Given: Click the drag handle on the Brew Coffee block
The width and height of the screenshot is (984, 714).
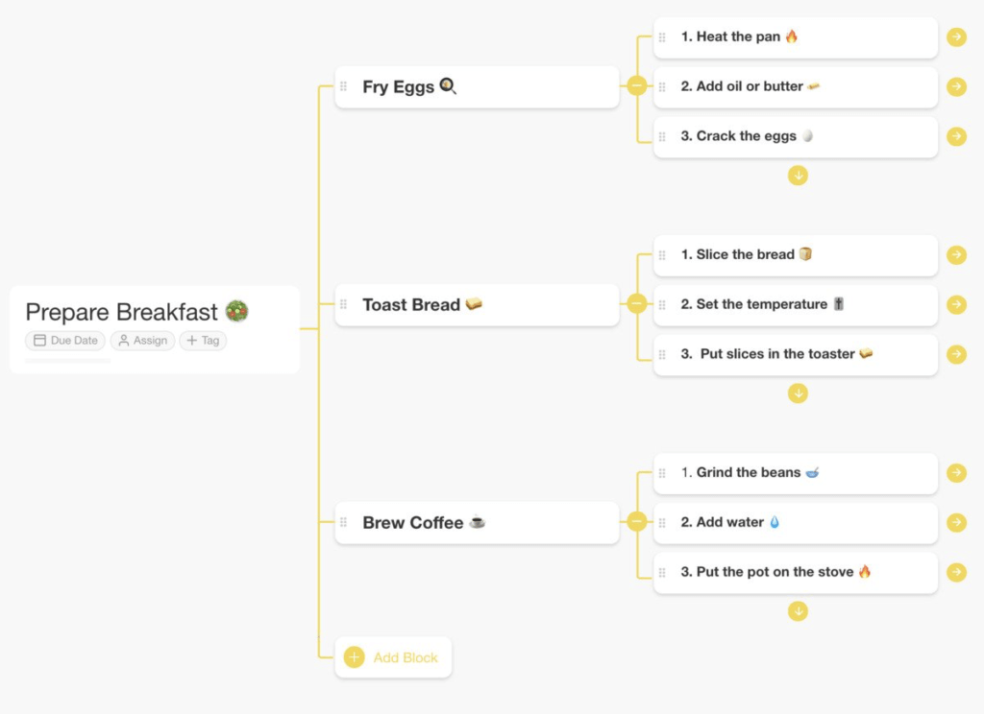Looking at the screenshot, I should click(345, 522).
